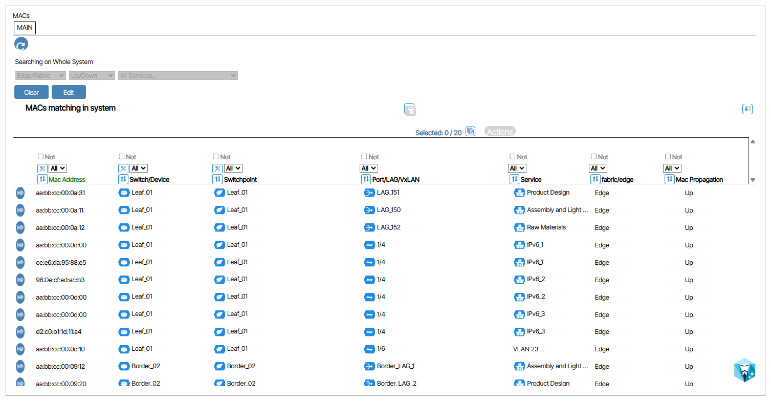Click MAC row icon for aa:bb:cc:00:0a:31

pos(20,193)
